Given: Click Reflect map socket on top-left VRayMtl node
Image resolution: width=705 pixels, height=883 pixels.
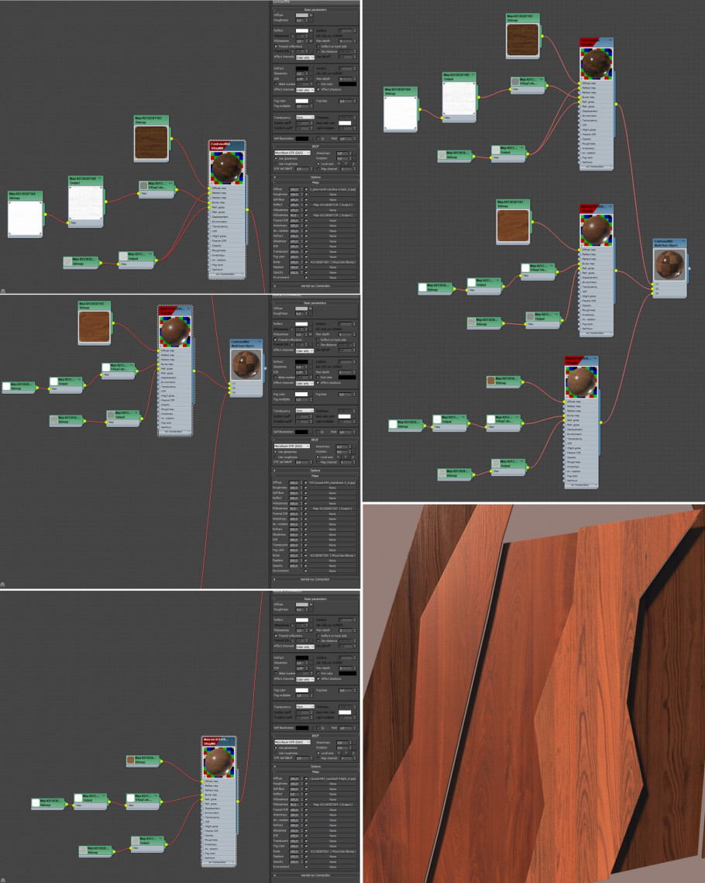Looking at the screenshot, I should click(x=209, y=193).
